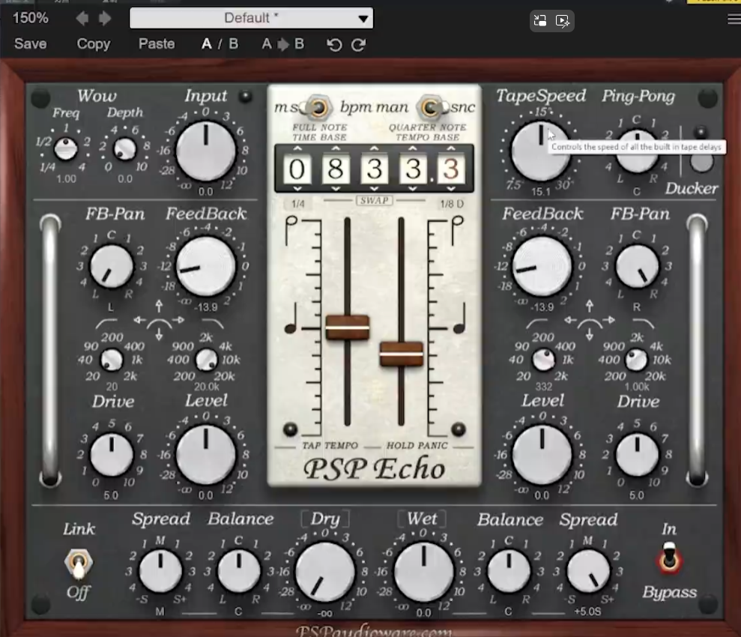
Task: Toggle the Ducker round button
Action: click(701, 162)
